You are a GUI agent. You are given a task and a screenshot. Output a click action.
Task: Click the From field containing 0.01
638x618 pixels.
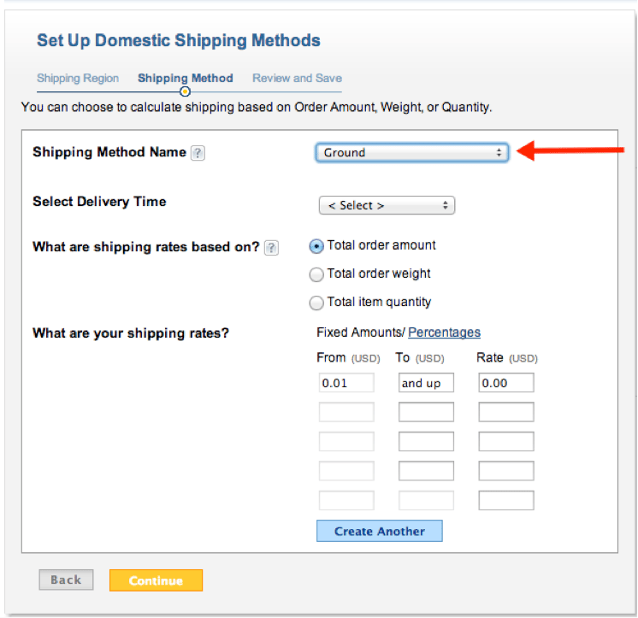346,383
